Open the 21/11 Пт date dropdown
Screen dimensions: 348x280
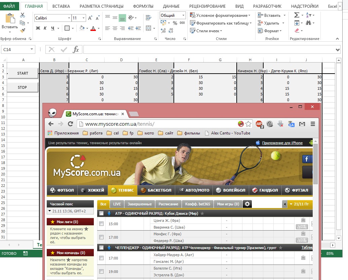coord(300,204)
